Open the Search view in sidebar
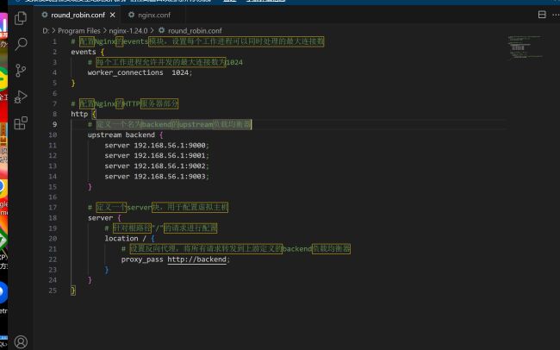 pyautogui.click(x=21, y=42)
